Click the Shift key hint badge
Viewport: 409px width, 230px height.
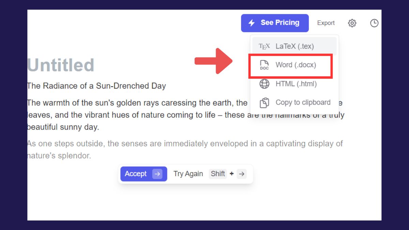click(218, 174)
